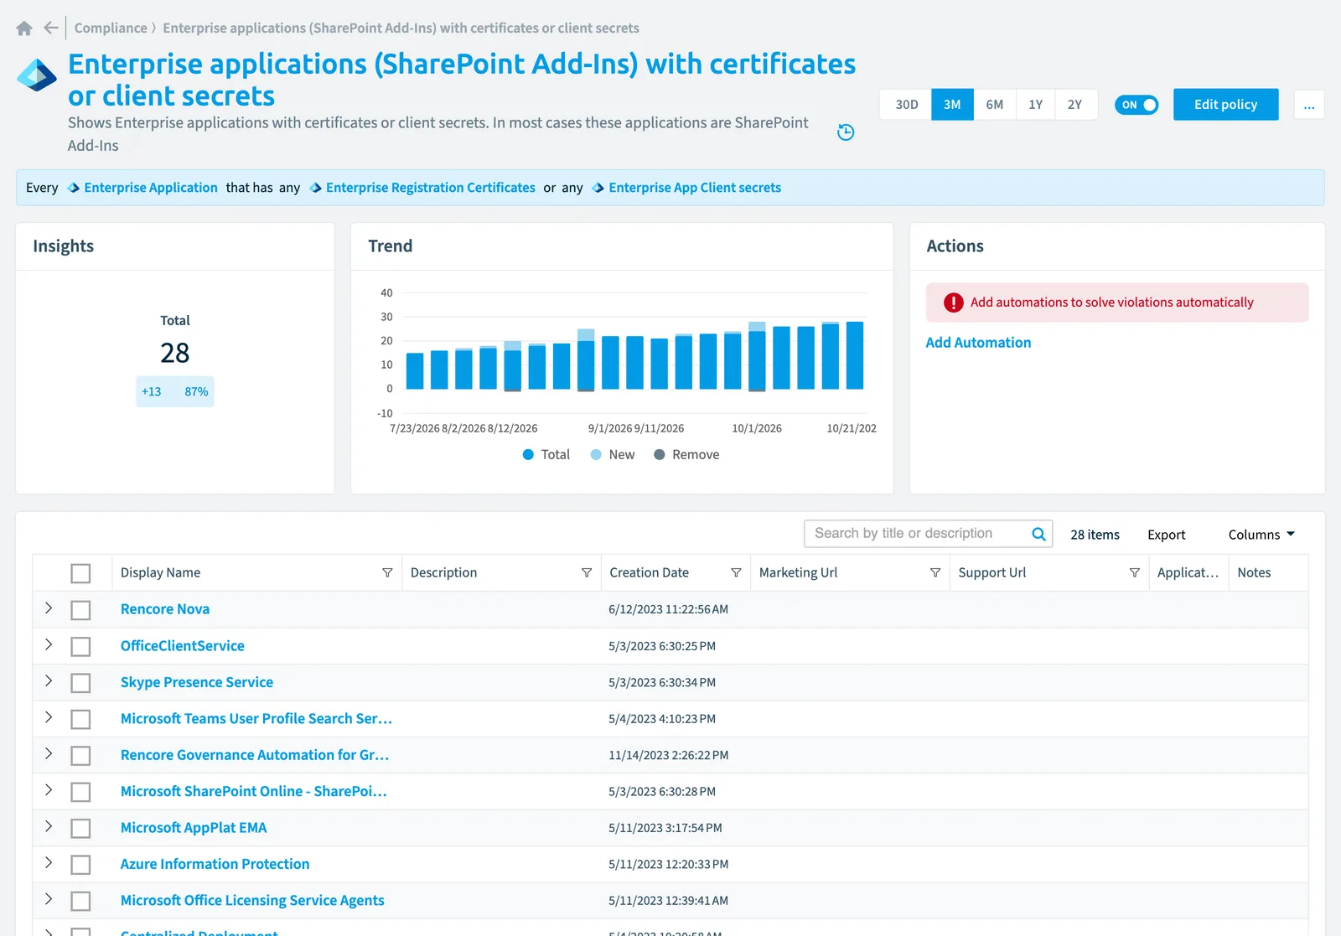The width and height of the screenshot is (1341, 936).
Task: Expand the Rencore Nova row
Action: coord(49,608)
